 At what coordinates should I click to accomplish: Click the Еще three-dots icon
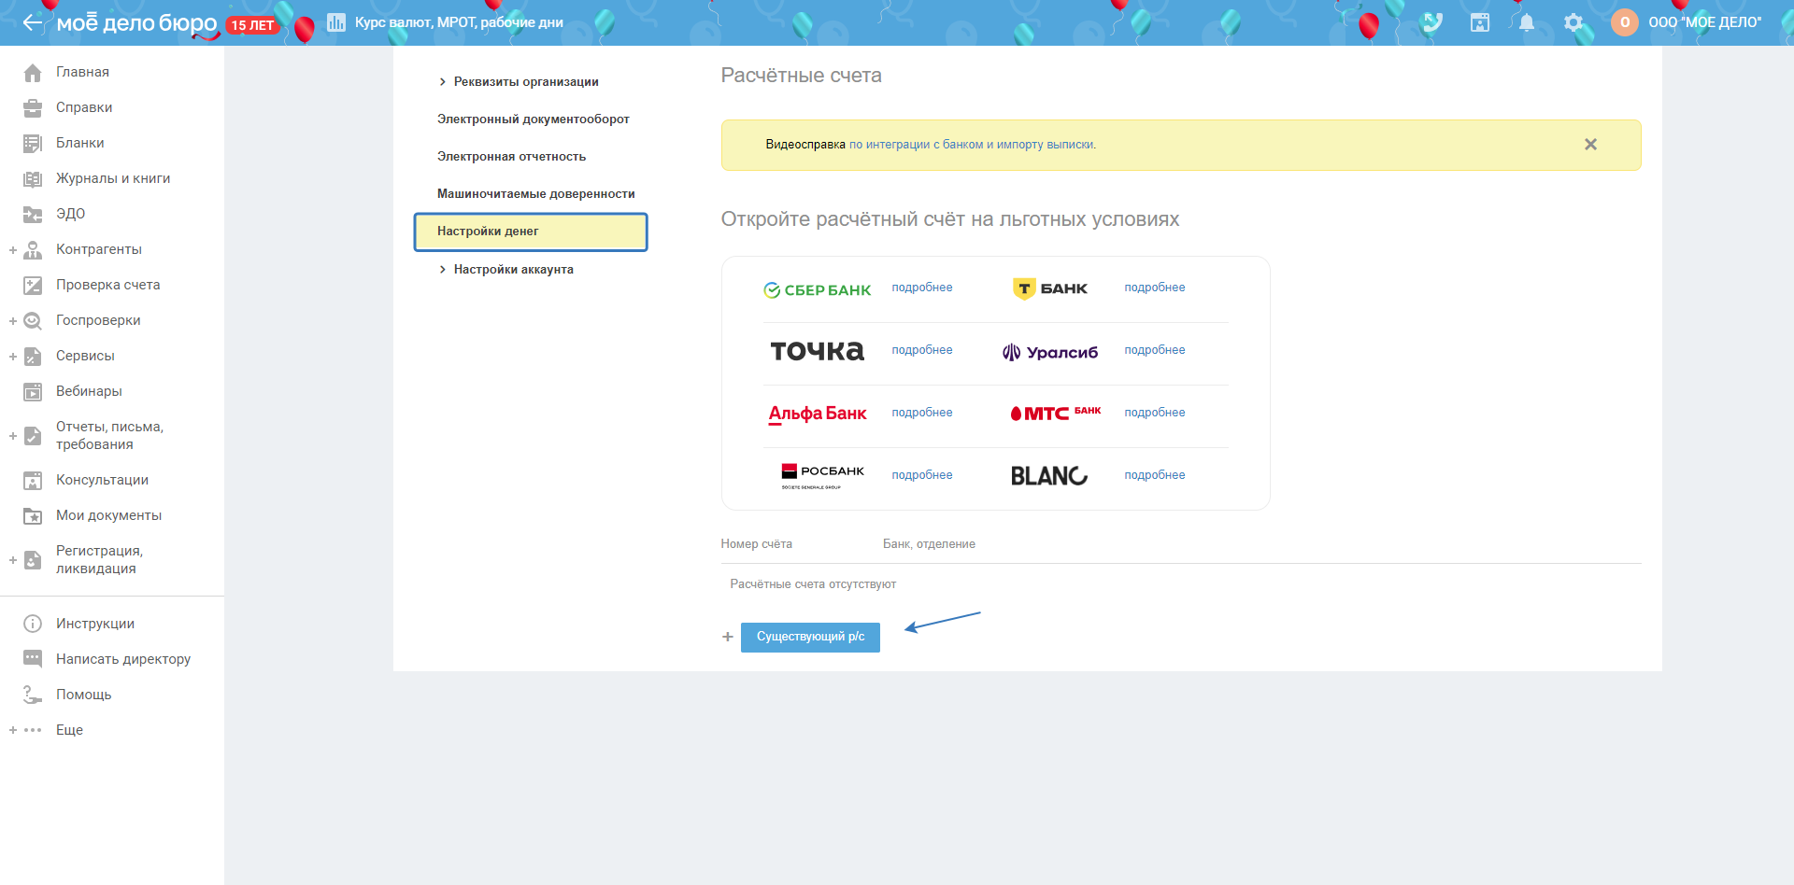(33, 730)
